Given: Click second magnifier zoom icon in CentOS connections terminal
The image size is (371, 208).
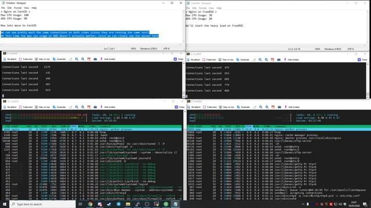Looking at the screenshot, I should [83, 59].
